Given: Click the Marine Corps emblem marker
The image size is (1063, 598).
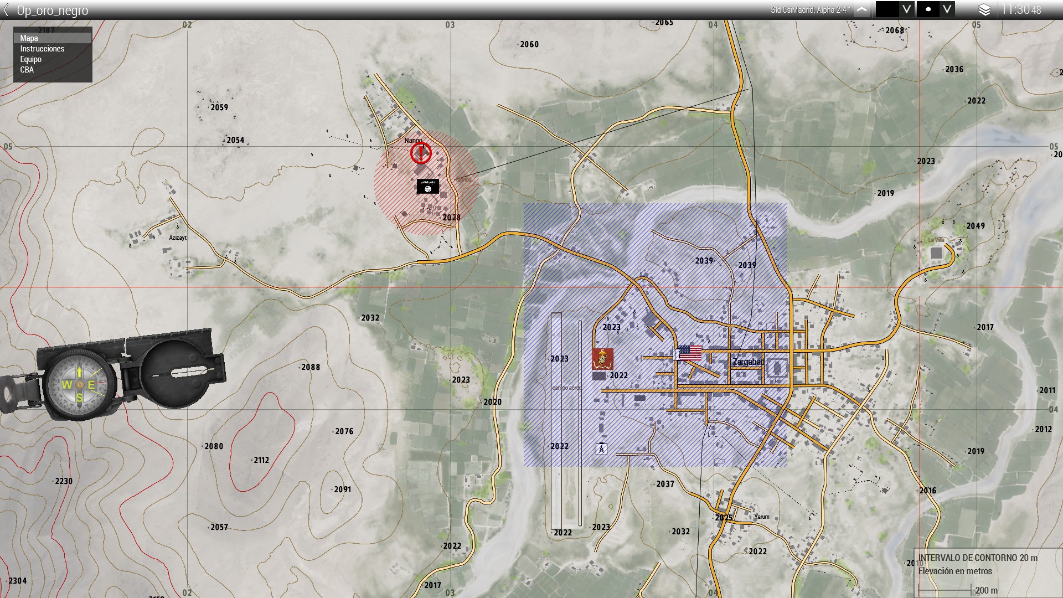Looking at the screenshot, I should pos(602,359).
